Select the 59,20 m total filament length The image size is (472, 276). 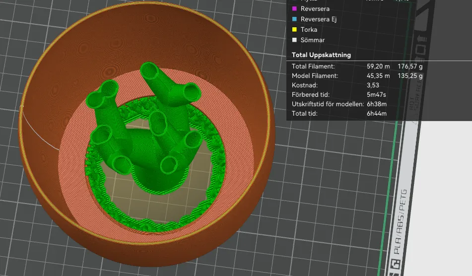378,66
